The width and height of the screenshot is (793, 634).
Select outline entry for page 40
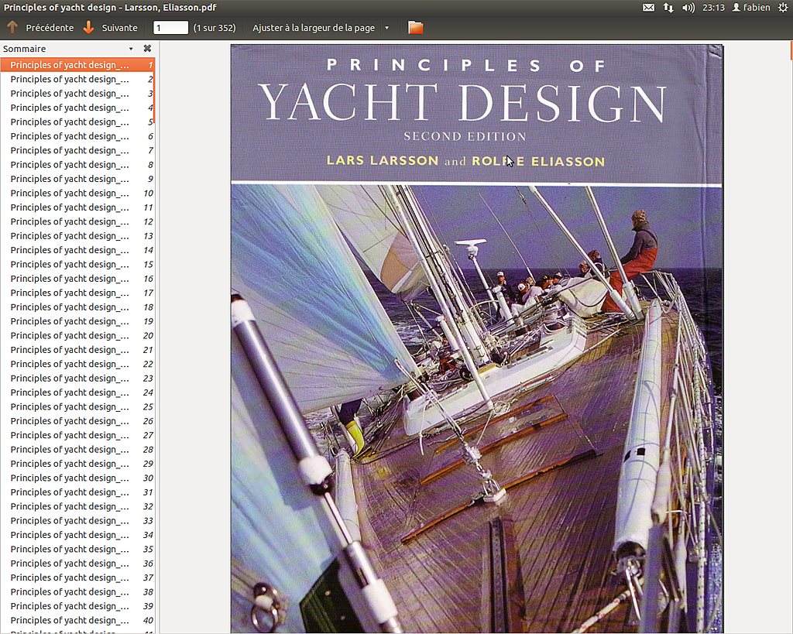coord(78,620)
